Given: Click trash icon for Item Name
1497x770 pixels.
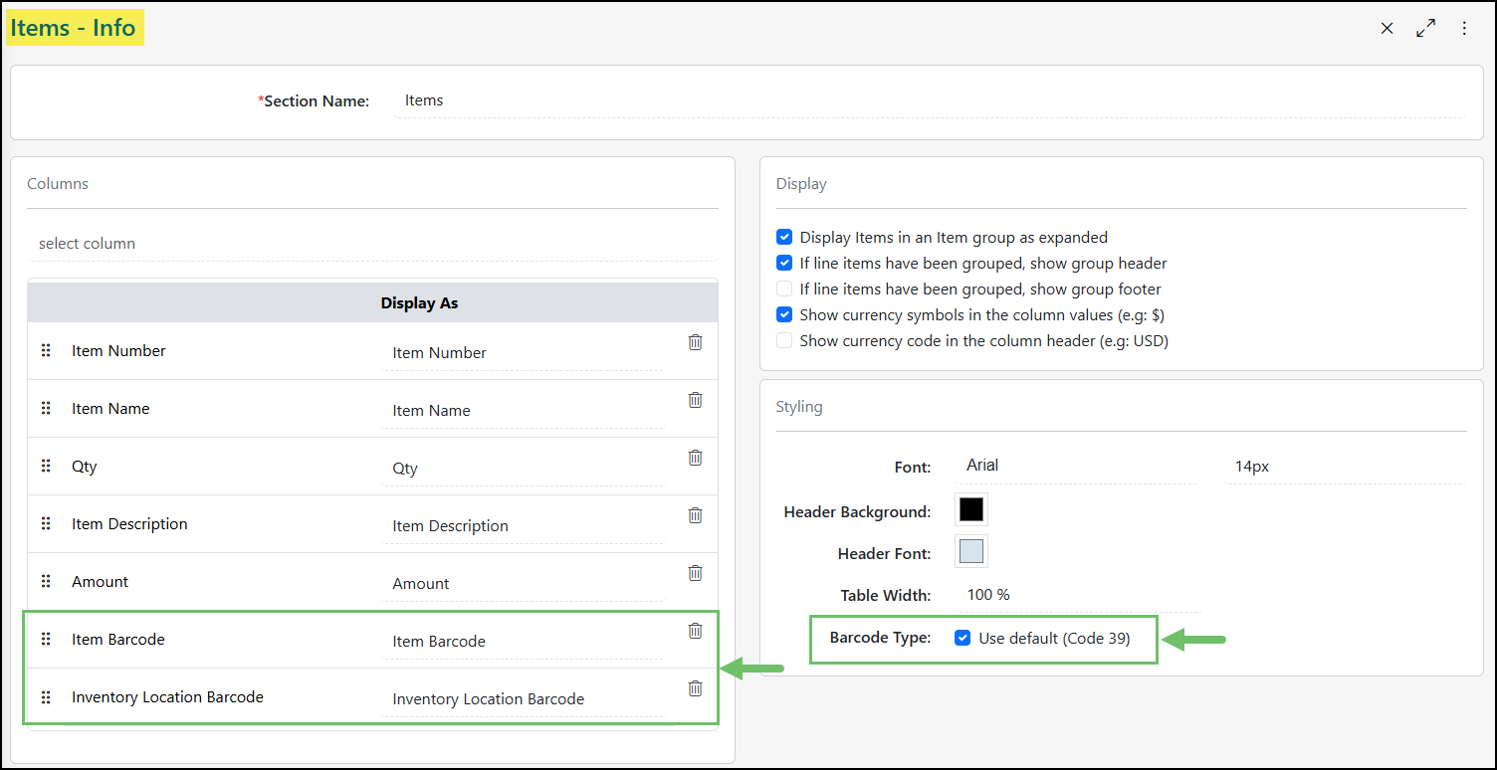Looking at the screenshot, I should pyautogui.click(x=695, y=400).
